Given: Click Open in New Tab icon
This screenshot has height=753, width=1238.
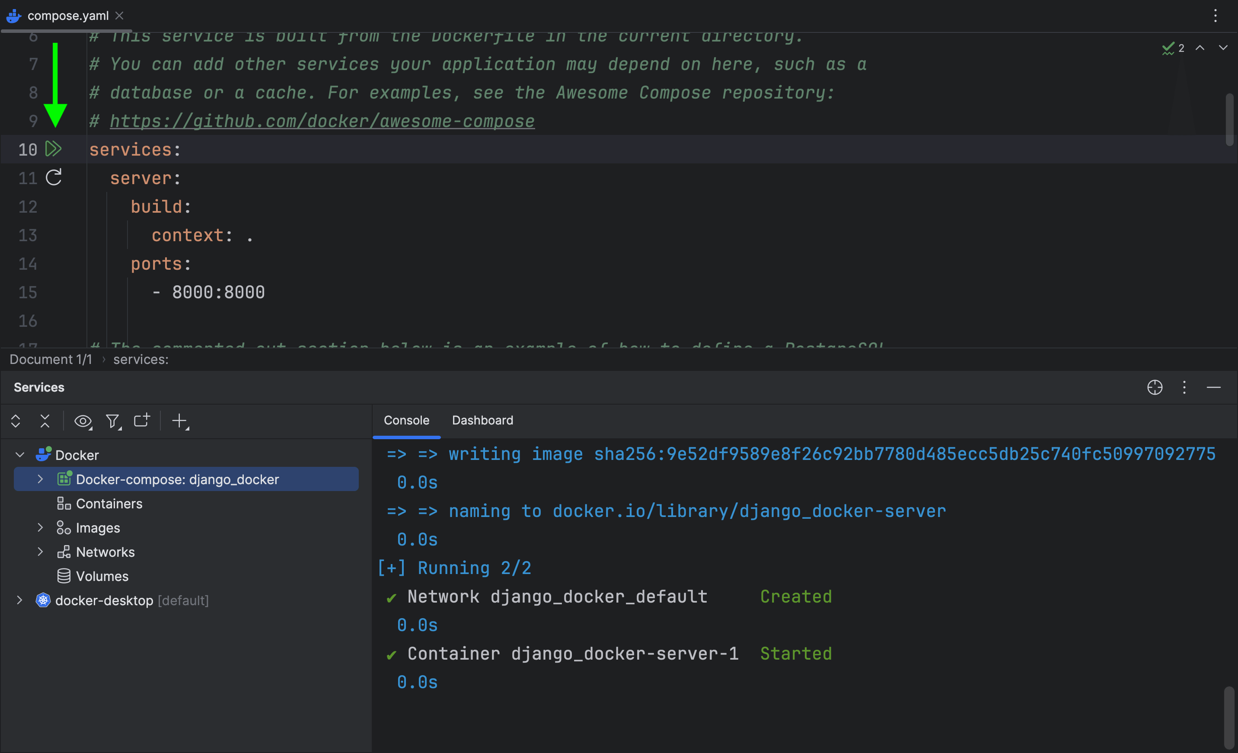Looking at the screenshot, I should [x=142, y=420].
